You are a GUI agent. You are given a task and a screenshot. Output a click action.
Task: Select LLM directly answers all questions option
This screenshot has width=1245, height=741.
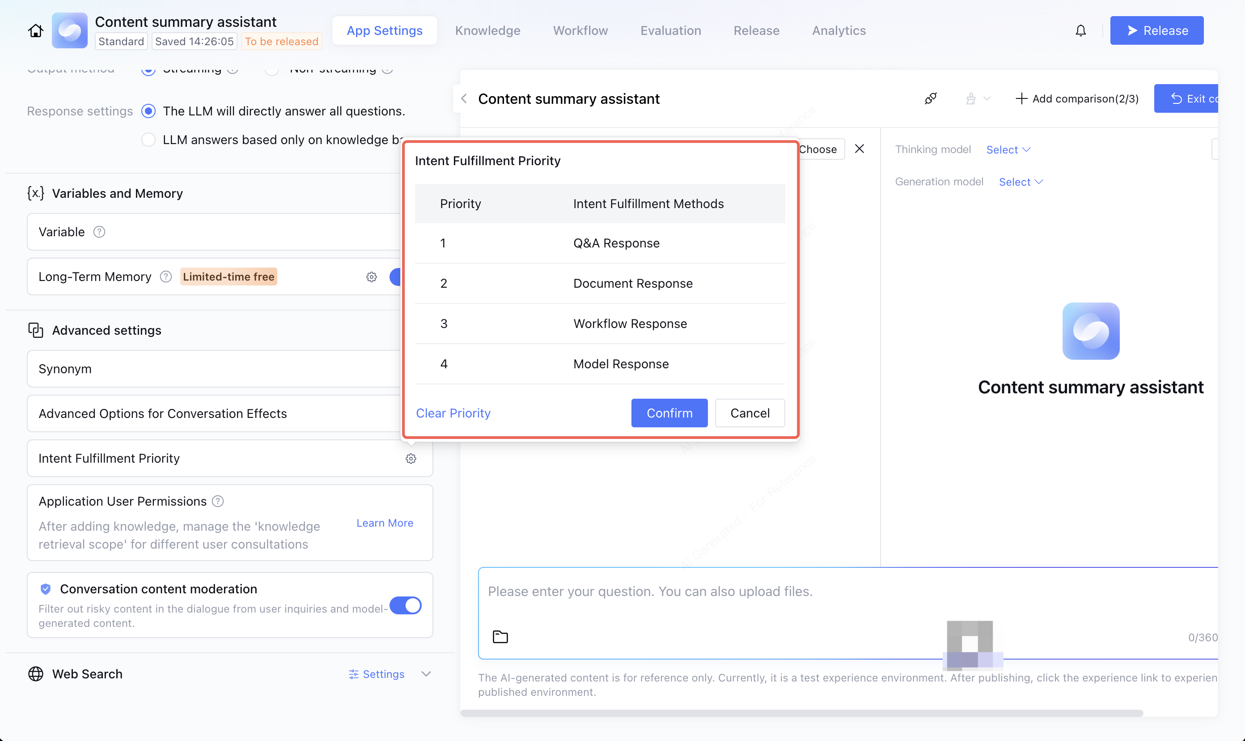point(148,111)
